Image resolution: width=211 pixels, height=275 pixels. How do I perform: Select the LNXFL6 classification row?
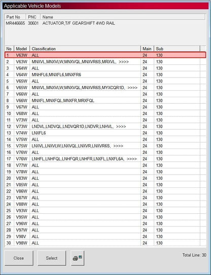105,133
